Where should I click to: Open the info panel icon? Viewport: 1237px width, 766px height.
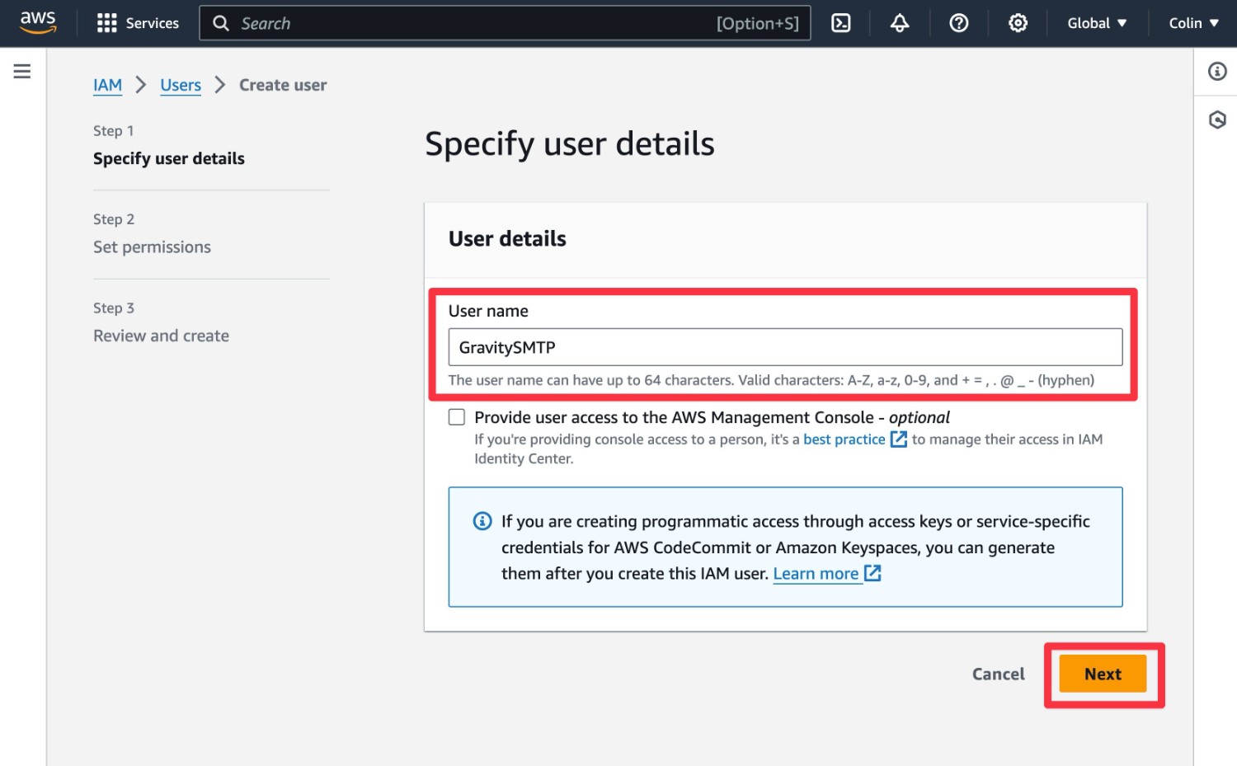(x=1217, y=72)
